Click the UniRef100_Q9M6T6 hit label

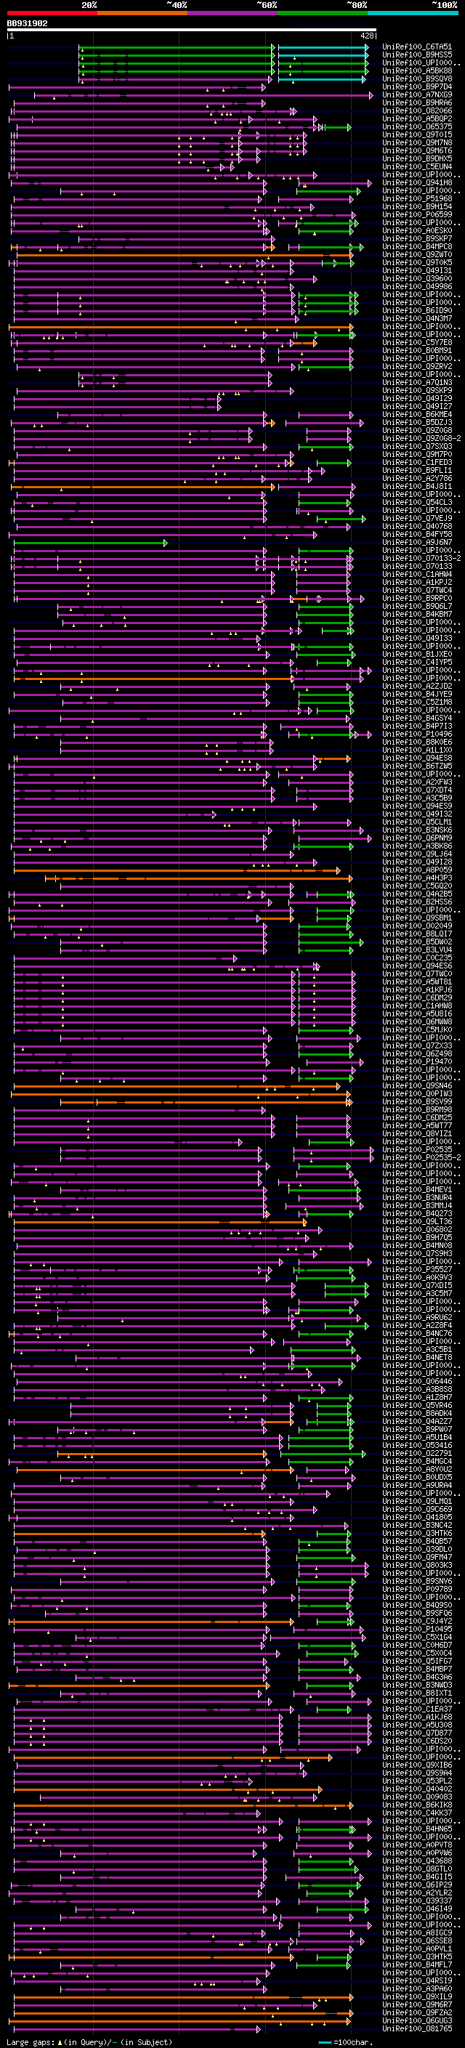(x=417, y=151)
